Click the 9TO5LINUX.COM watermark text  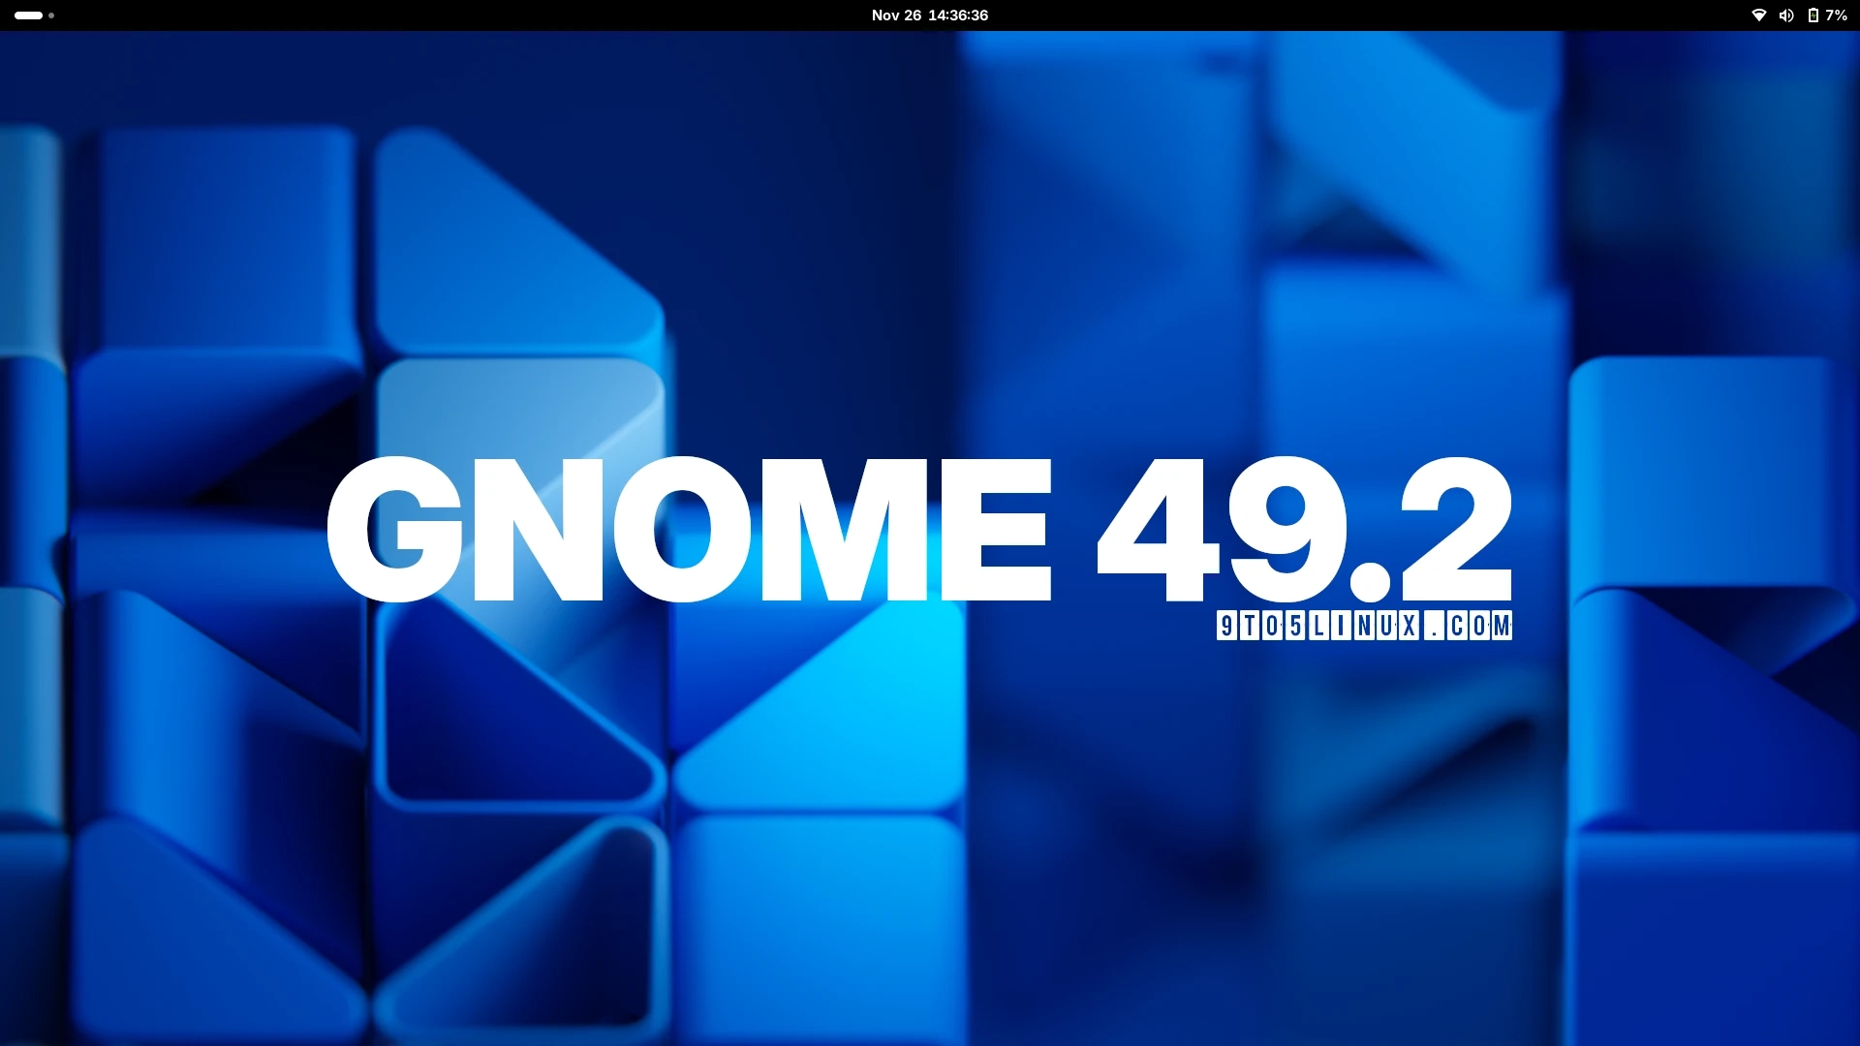click(1364, 626)
